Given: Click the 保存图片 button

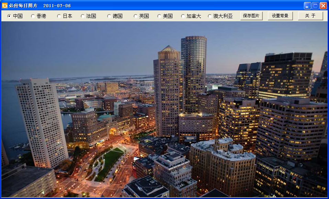Looking at the screenshot, I should 251,16.
